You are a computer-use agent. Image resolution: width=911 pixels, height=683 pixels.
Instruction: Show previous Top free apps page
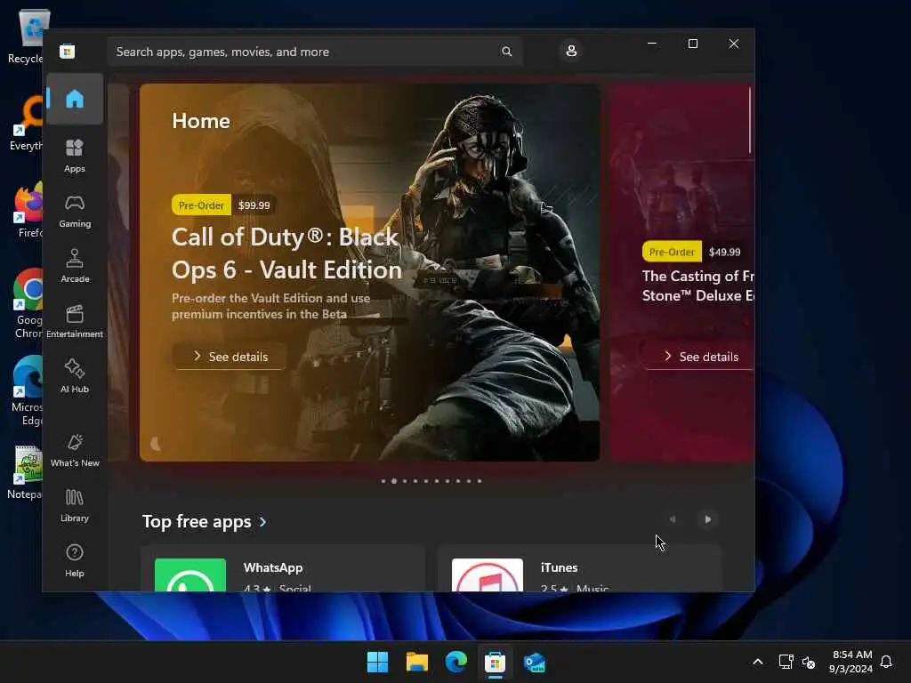(673, 519)
